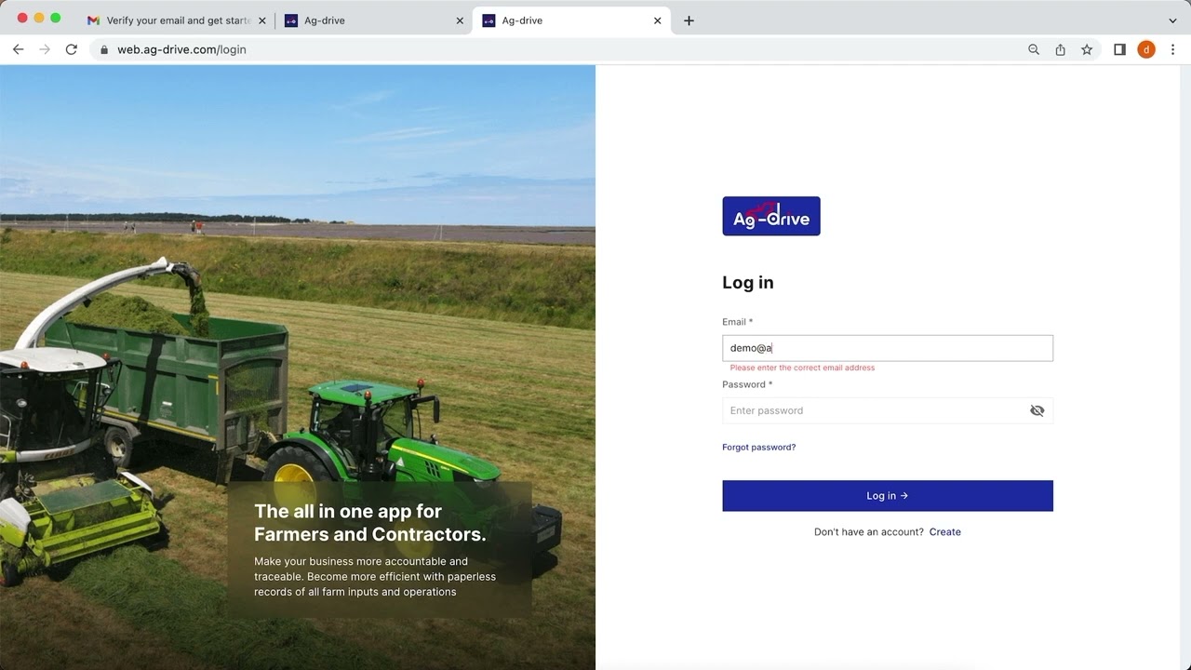1191x670 pixels.
Task: Click the email error message text
Action: pyautogui.click(x=802, y=368)
